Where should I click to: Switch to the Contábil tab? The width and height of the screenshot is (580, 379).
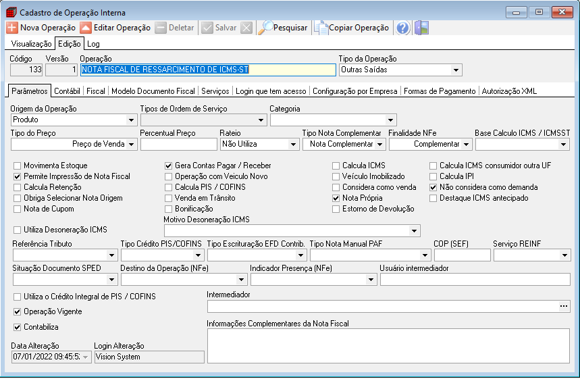67,91
